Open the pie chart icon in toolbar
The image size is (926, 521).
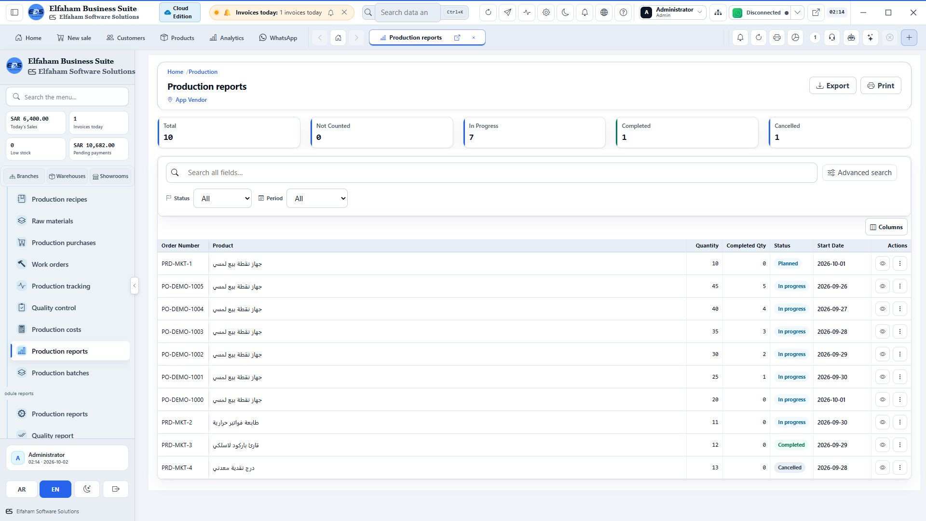[795, 38]
